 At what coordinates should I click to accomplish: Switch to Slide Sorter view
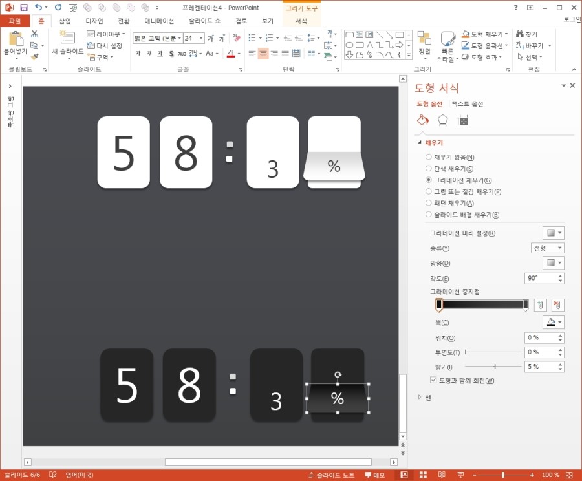coord(423,475)
